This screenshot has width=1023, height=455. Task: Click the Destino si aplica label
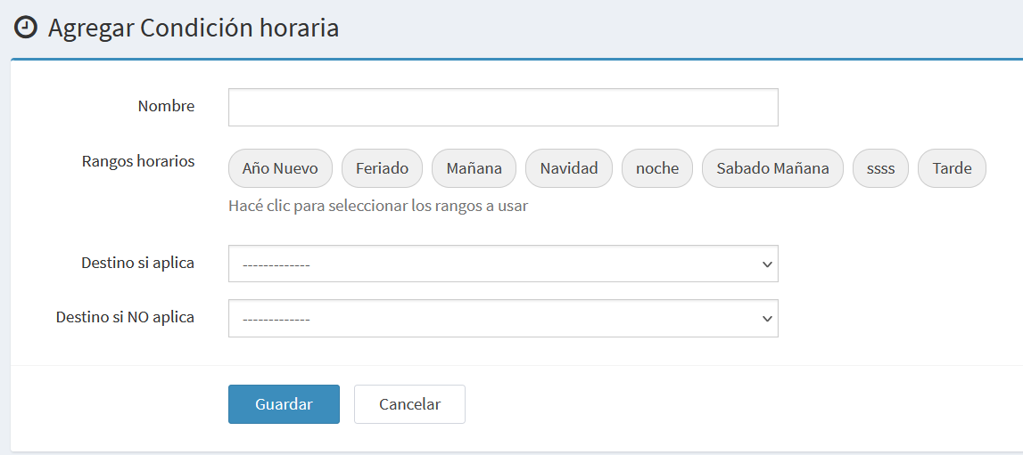point(137,263)
